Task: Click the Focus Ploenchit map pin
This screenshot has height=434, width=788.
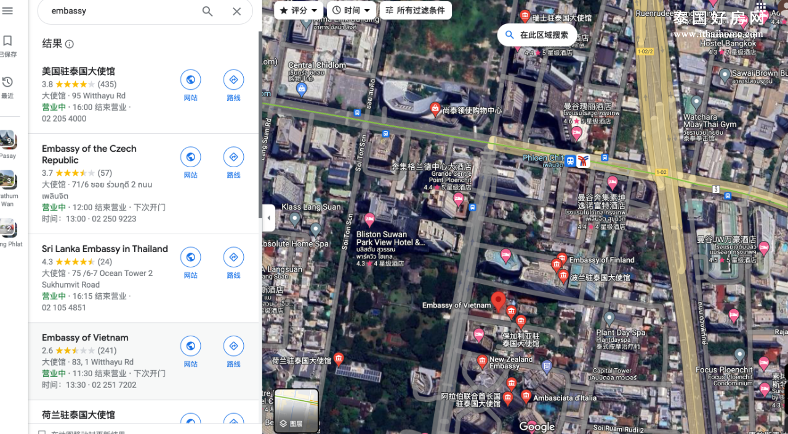Action: coord(740,355)
